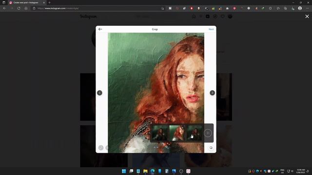The image size is (312, 175).
Task: Open Microsoft Edge from the taskbar
Action: coord(153,171)
